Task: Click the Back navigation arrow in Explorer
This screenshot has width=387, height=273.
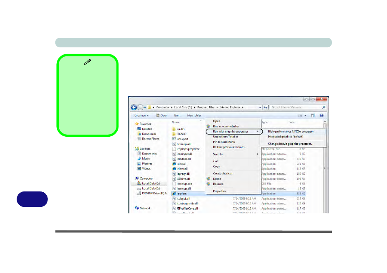Action: (134, 107)
